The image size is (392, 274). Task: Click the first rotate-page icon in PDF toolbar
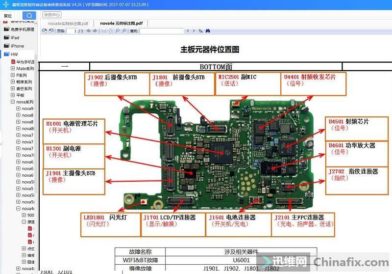(45, 31)
